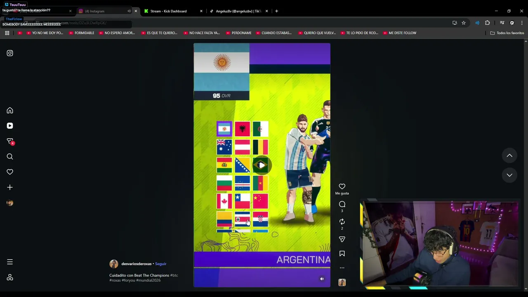
Task: Open the reel's comments bubble
Action: point(342,204)
